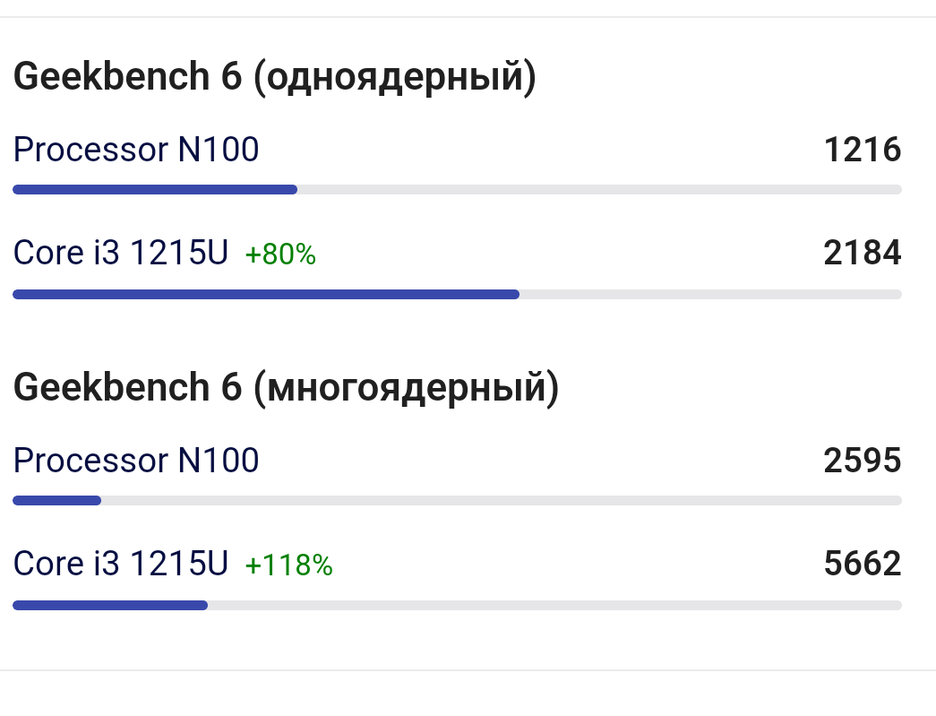The width and height of the screenshot is (936, 716).
Task: Click blue filled part of Core i3 multi-core bar
Action: point(110,606)
